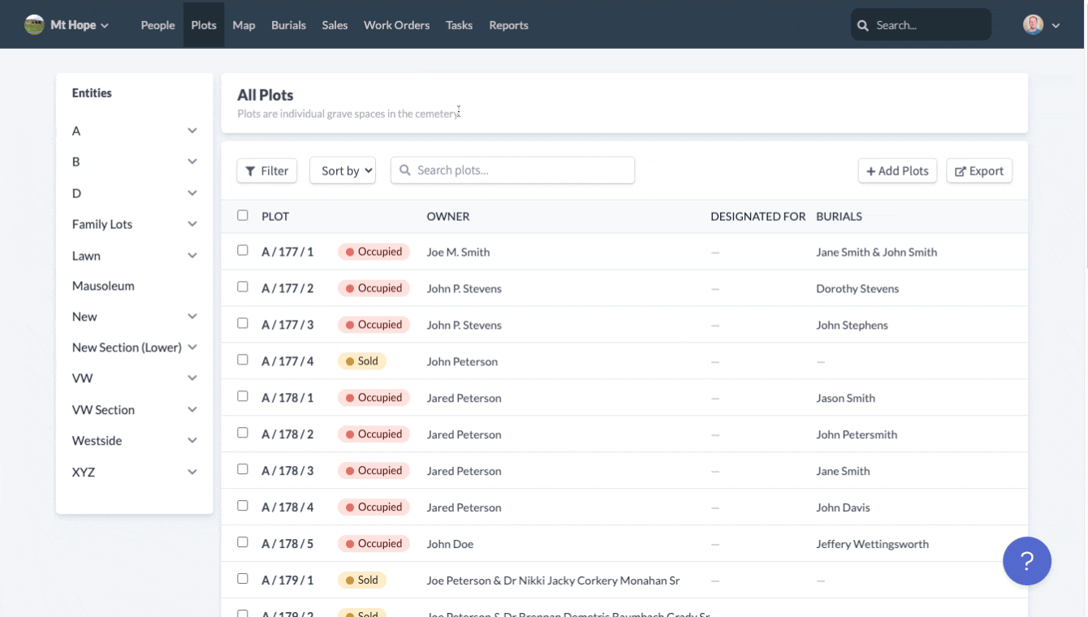
Task: Open plot A / 177 / 1 link
Action: click(x=287, y=252)
